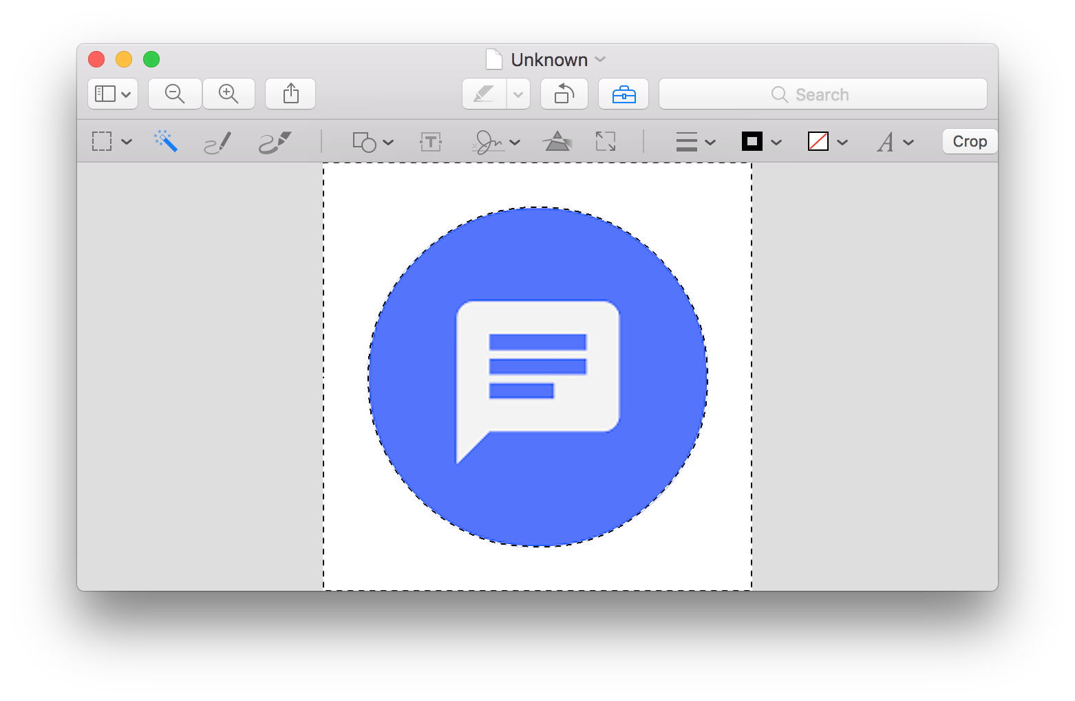1075x701 pixels.
Task: Open the Shape Style line-thickness menu
Action: tap(696, 142)
